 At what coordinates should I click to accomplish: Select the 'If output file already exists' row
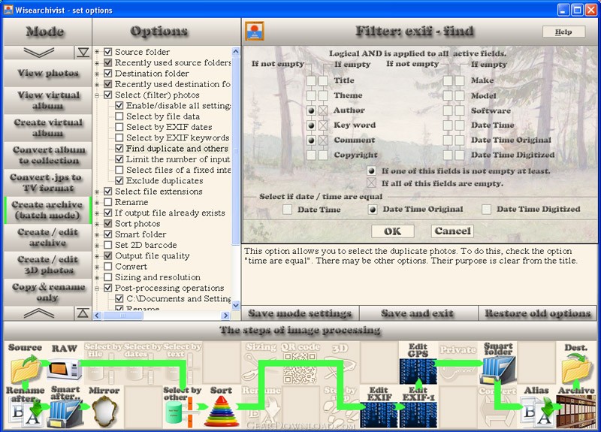click(170, 213)
